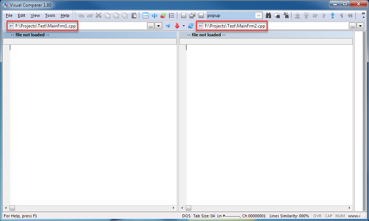
Task: Click the red-green recompare icon in toolbar
Action: click(x=163, y=15)
